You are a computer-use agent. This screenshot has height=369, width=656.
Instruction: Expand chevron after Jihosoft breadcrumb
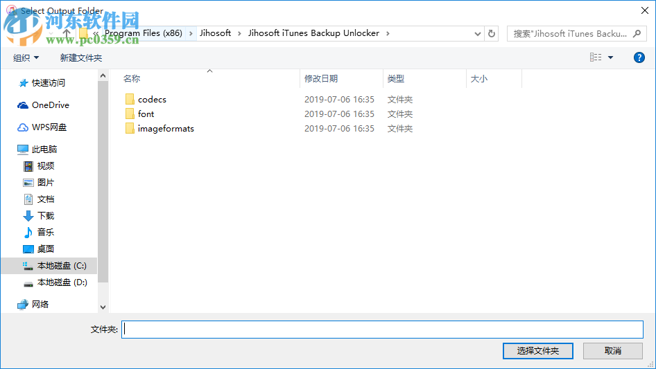point(239,33)
